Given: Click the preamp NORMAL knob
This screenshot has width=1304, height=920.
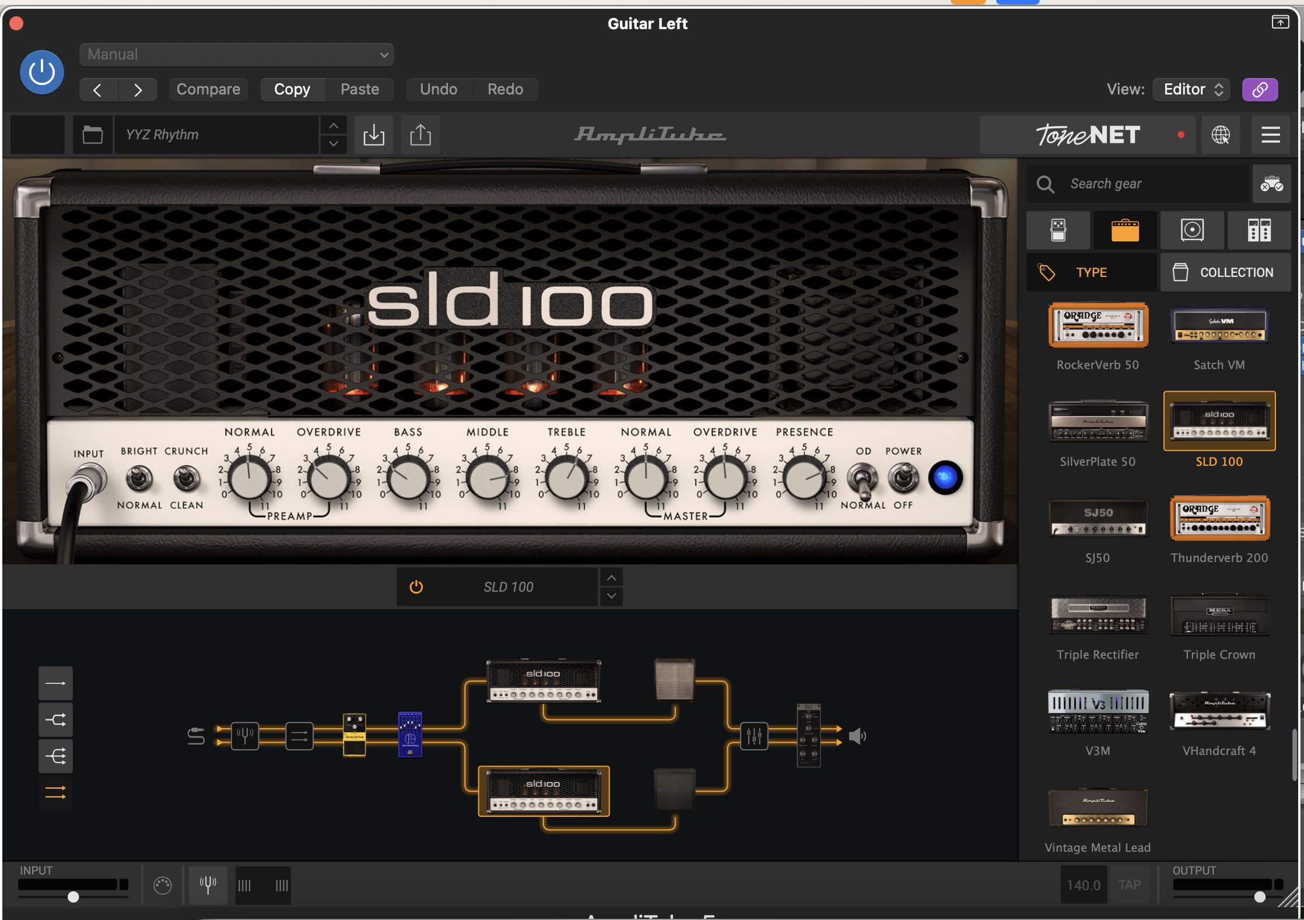Looking at the screenshot, I should tap(249, 478).
